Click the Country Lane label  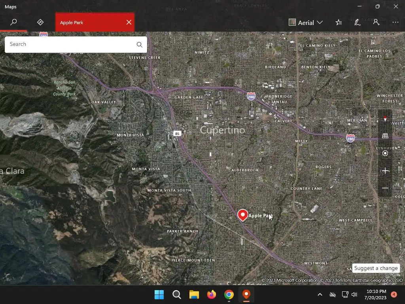coord(307,189)
